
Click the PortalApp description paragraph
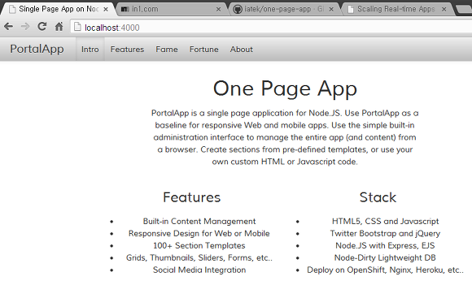pyautogui.click(x=285, y=137)
